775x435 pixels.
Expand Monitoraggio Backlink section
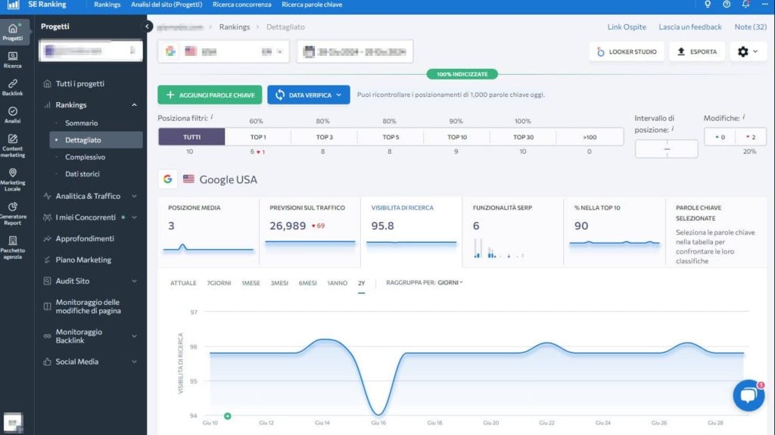click(134, 336)
